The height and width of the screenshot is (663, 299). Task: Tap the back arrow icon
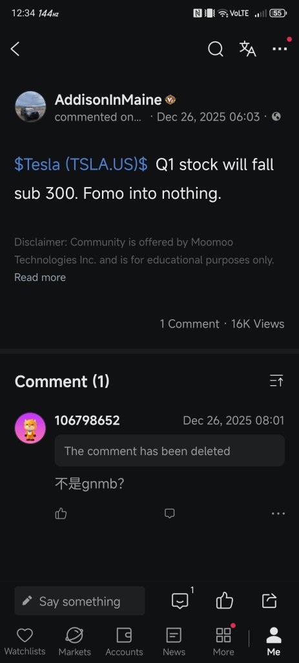pos(15,49)
